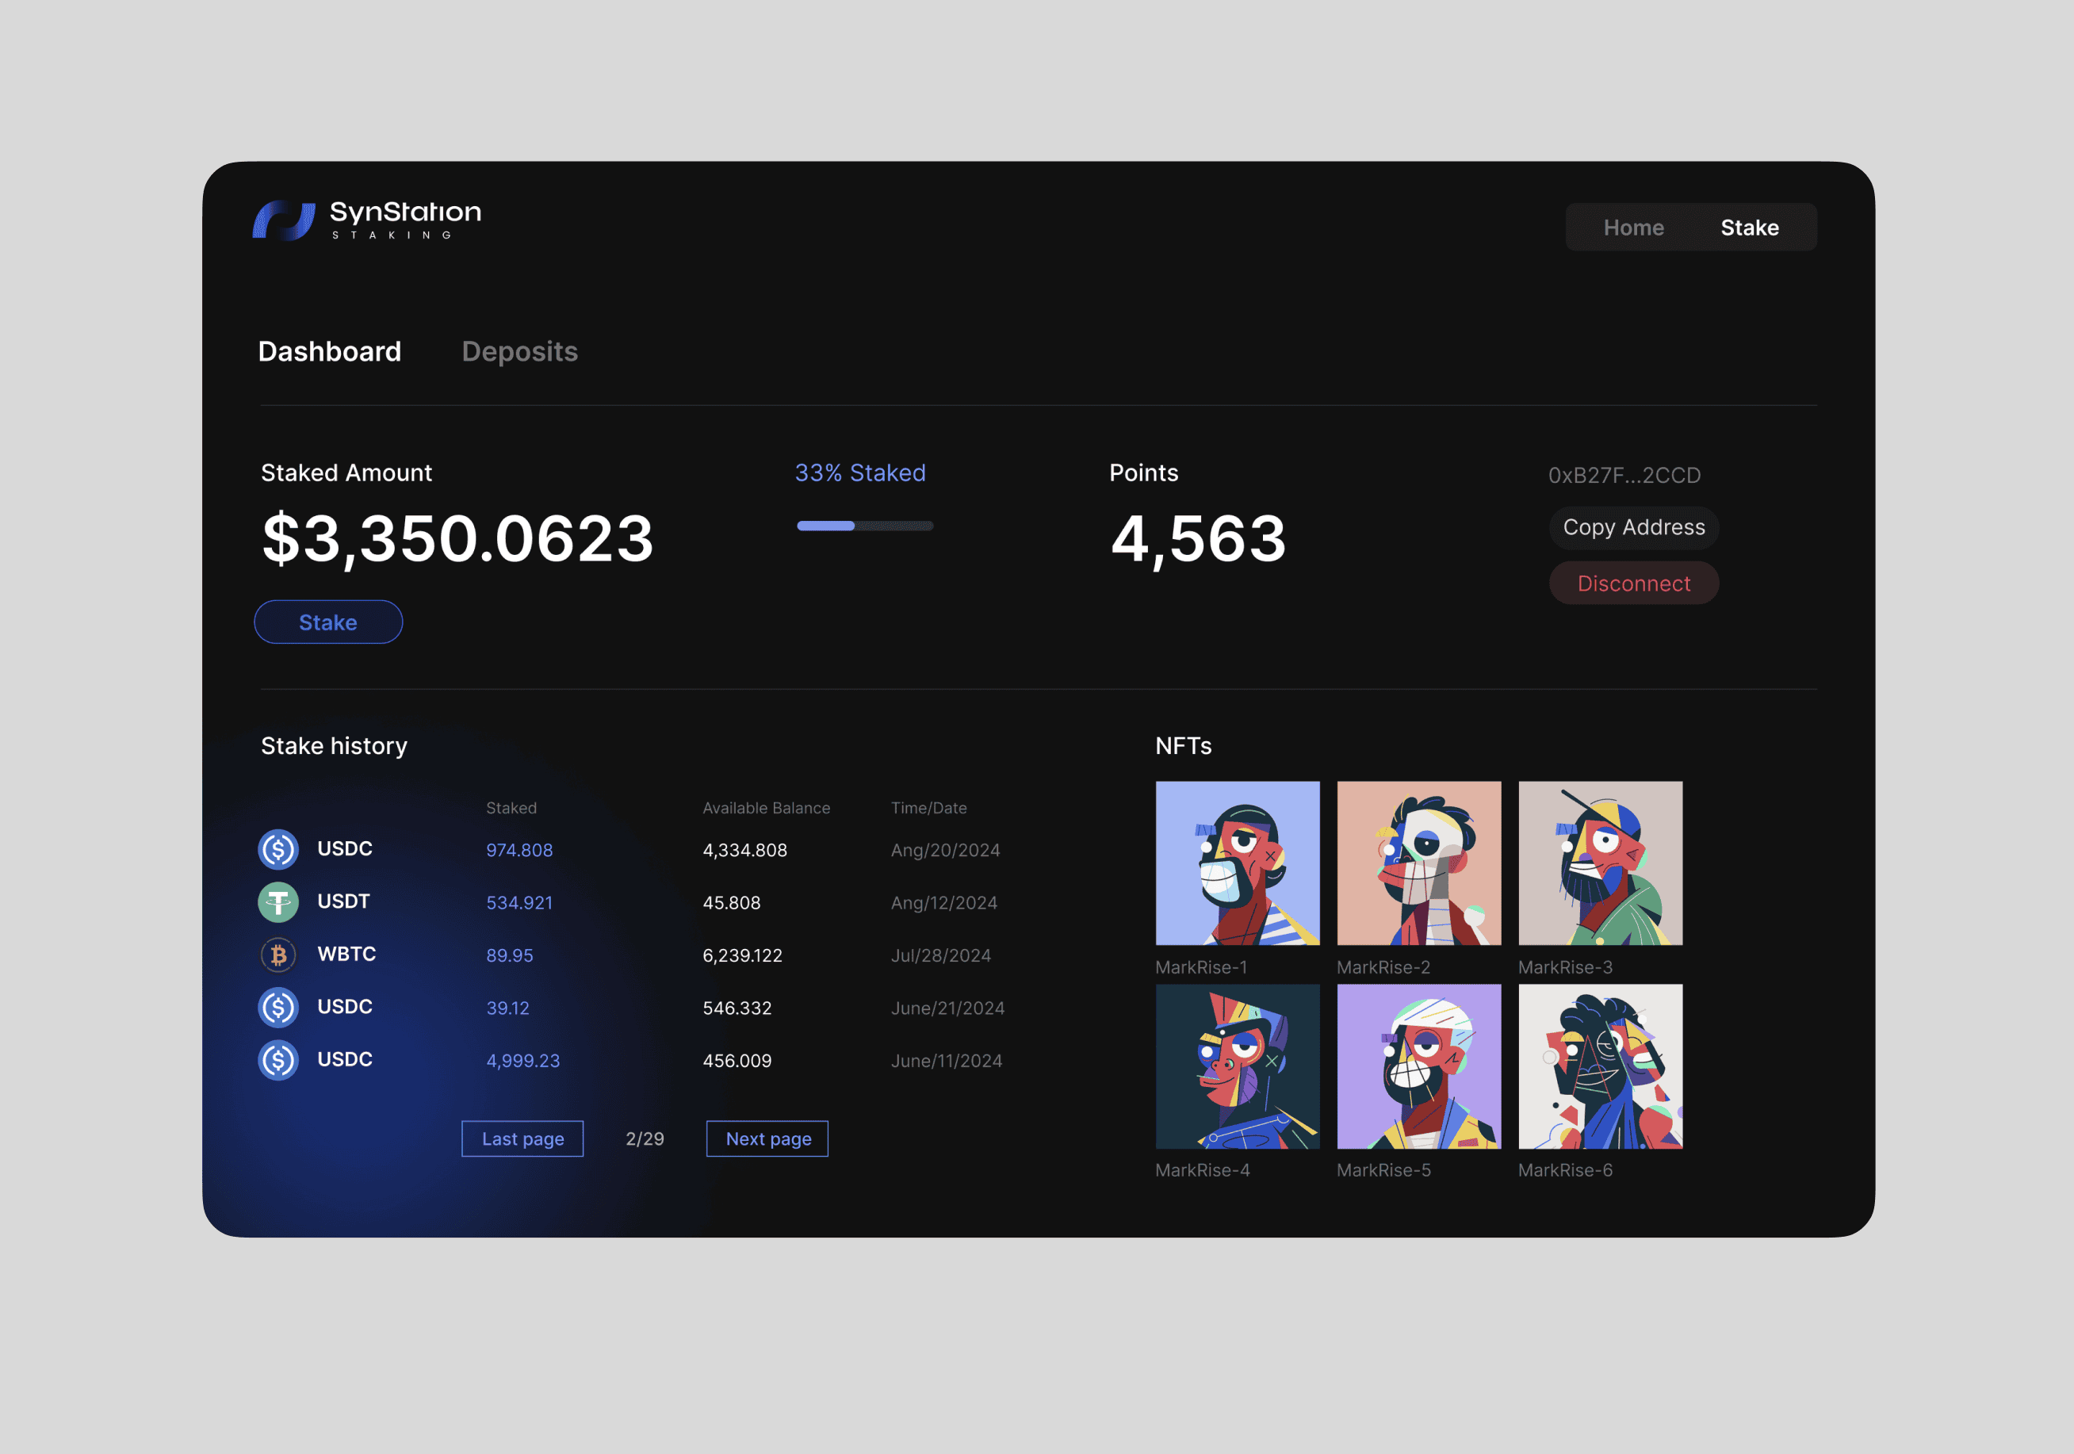2074x1454 pixels.
Task: Click the USDC coin icon dated Ang/20/2024
Action: coord(278,849)
